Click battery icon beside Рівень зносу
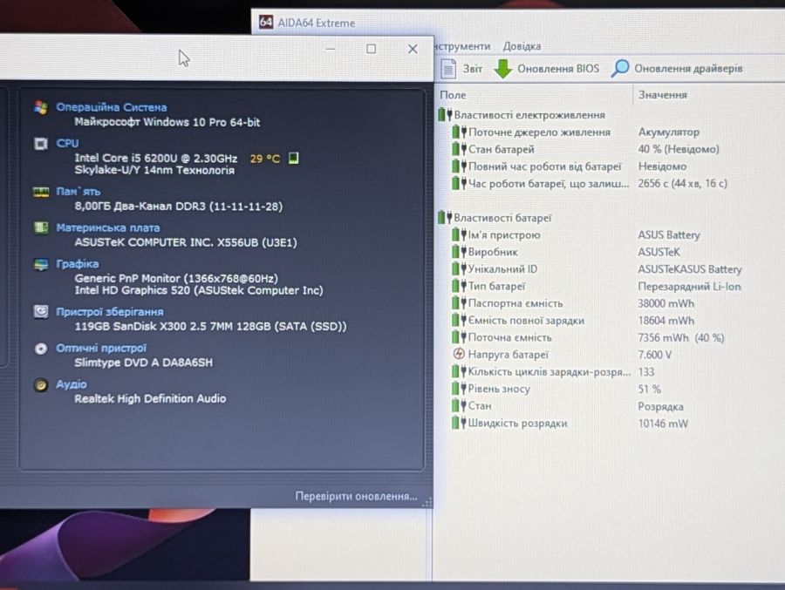Image resolution: width=785 pixels, height=590 pixels. (x=459, y=389)
